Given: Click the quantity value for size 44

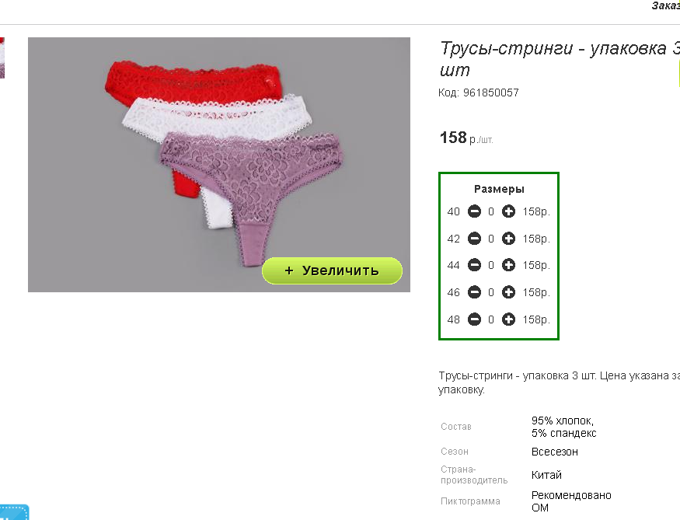Looking at the screenshot, I should pyautogui.click(x=491, y=265).
